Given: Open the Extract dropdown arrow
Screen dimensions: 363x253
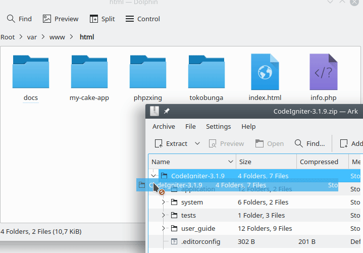Looking at the screenshot, I should [197, 143].
